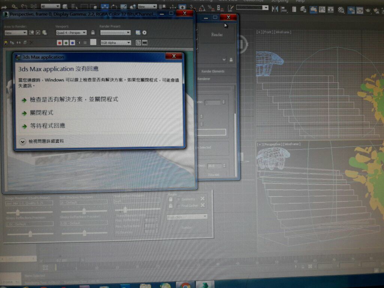Open the Render Elements tab
Screen dimensions: 384x288
coord(213,72)
